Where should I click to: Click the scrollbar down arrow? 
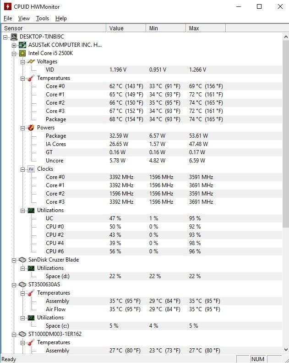pos(286,350)
